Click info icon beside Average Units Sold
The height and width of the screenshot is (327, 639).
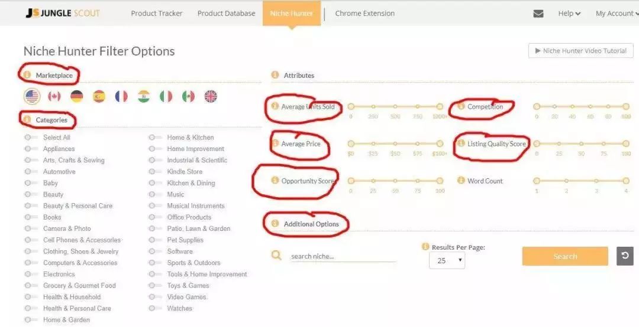275,106
